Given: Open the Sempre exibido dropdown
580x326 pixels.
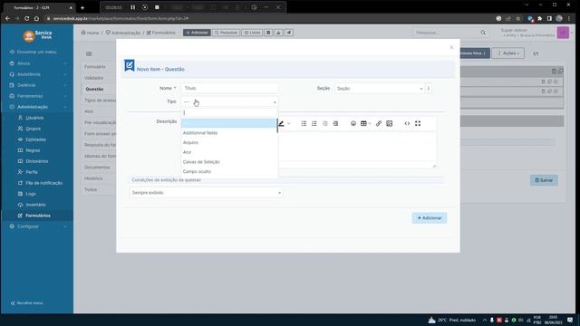Looking at the screenshot, I should coord(207,193).
